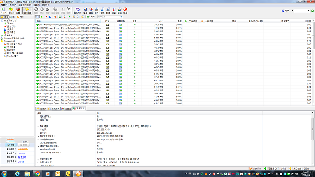This screenshot has width=315, height=177.
Task: Click the movies toolbar icon
Action: coord(97,10)
